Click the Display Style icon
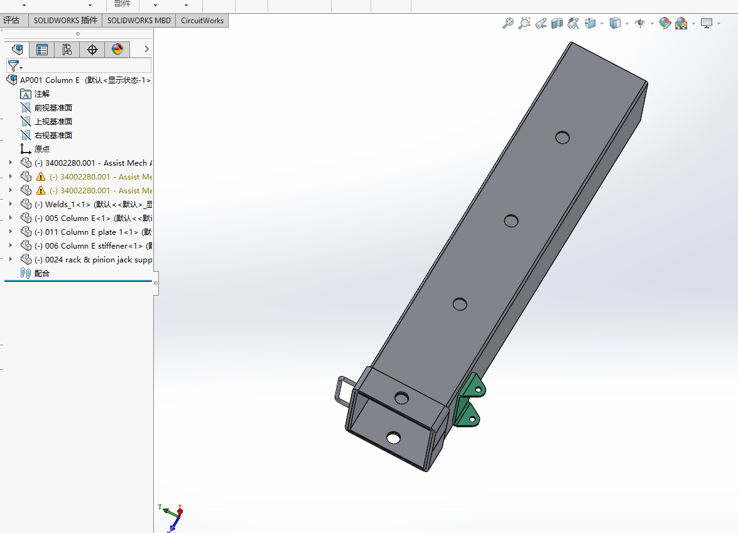 coord(615,23)
